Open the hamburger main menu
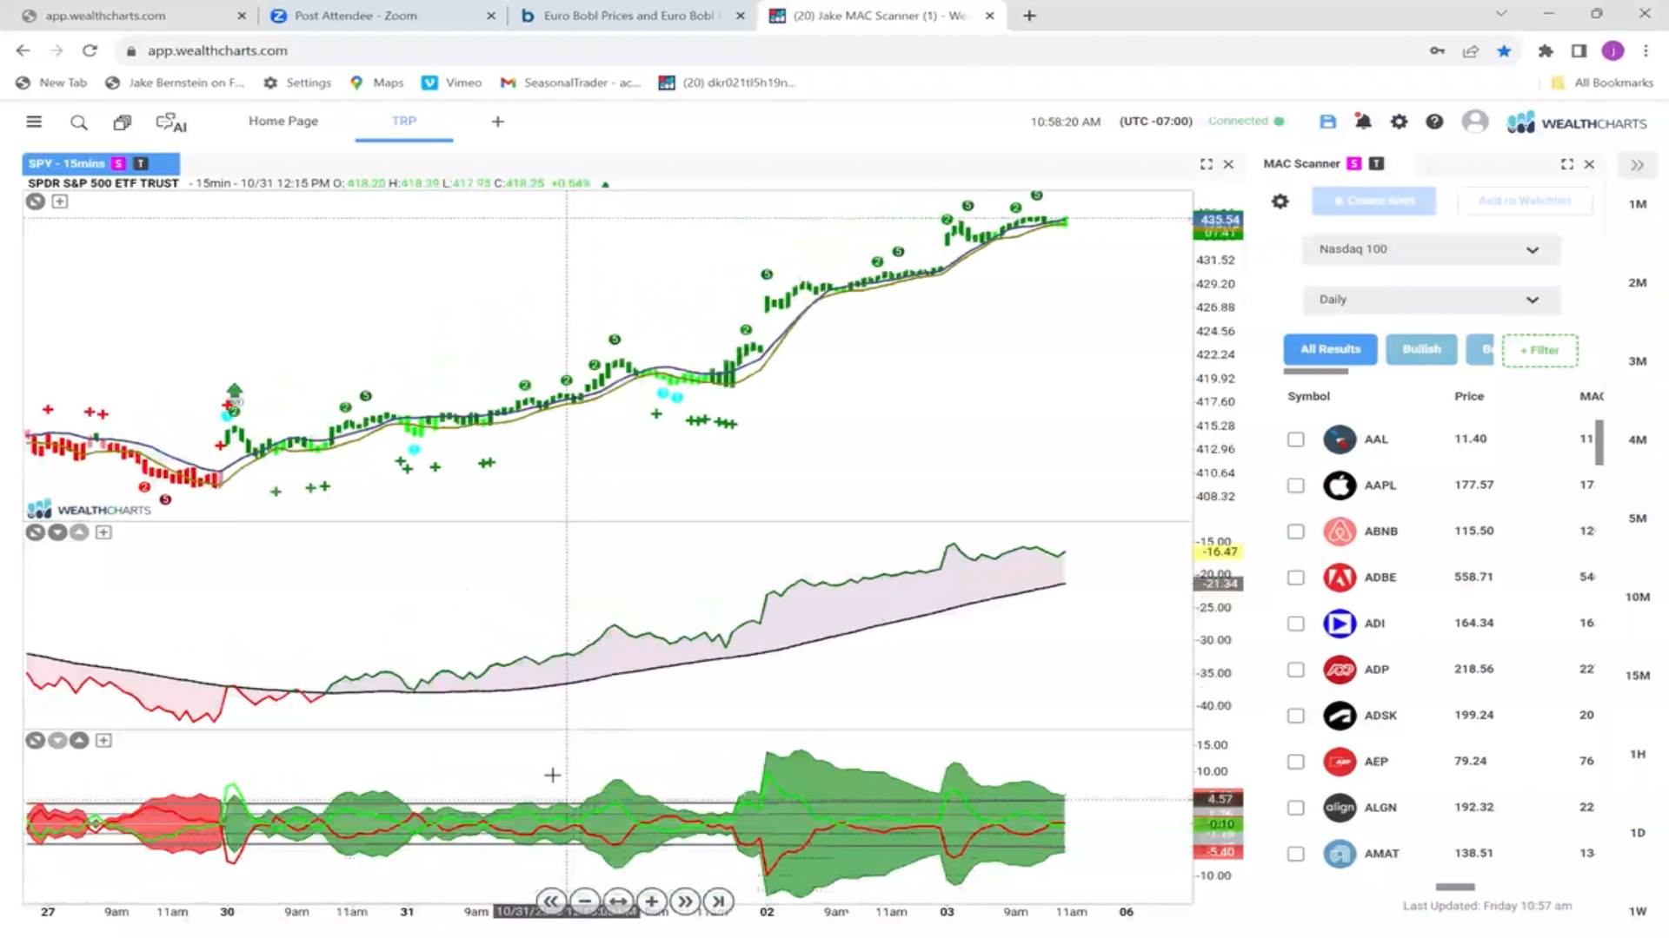Viewport: 1669px width, 938px height. (34, 122)
